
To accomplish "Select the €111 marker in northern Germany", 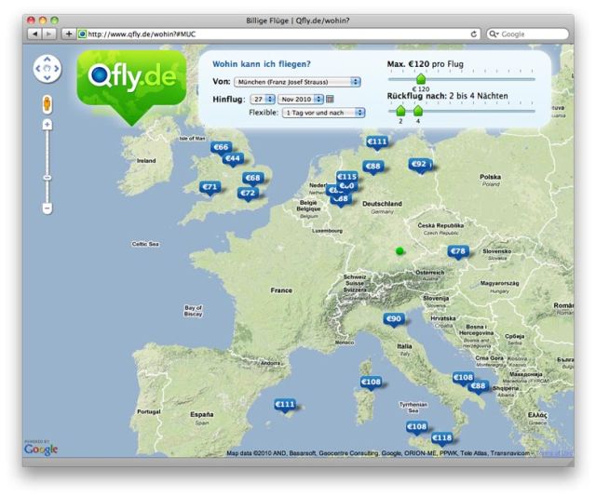I will click(x=377, y=142).
